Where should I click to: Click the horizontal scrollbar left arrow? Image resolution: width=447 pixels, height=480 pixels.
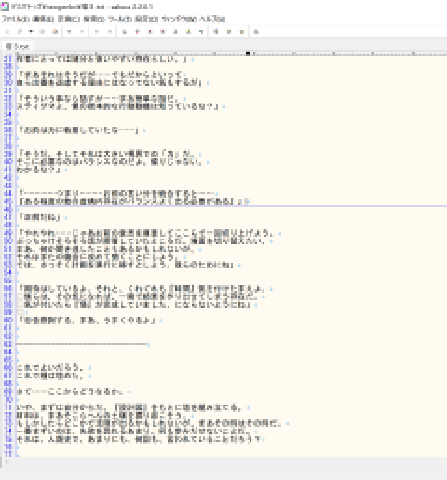click(6, 462)
